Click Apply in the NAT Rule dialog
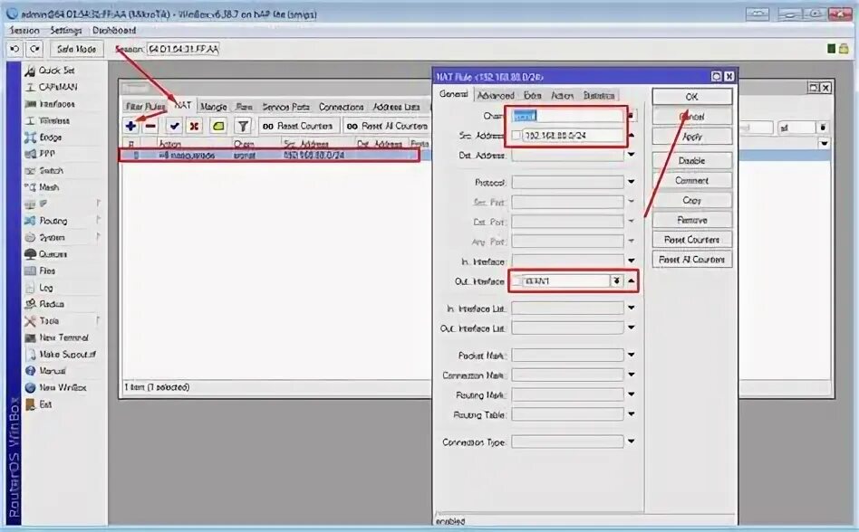This screenshot has width=859, height=532. 692,137
